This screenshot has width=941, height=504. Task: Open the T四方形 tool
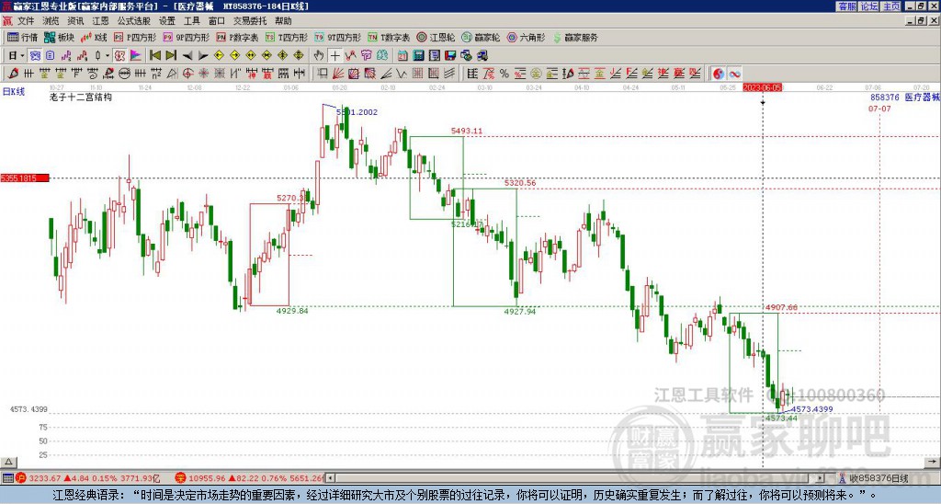(x=287, y=37)
